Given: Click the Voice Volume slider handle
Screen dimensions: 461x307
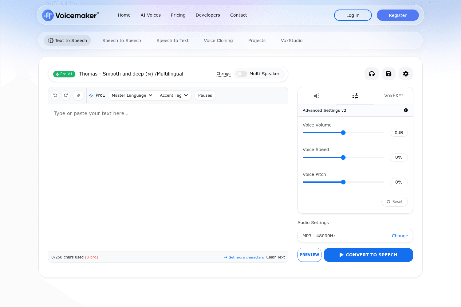Looking at the screenshot, I should tap(343, 133).
